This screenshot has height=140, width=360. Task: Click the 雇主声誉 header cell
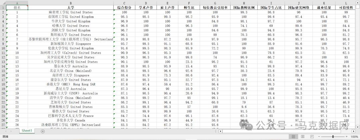[167, 8]
